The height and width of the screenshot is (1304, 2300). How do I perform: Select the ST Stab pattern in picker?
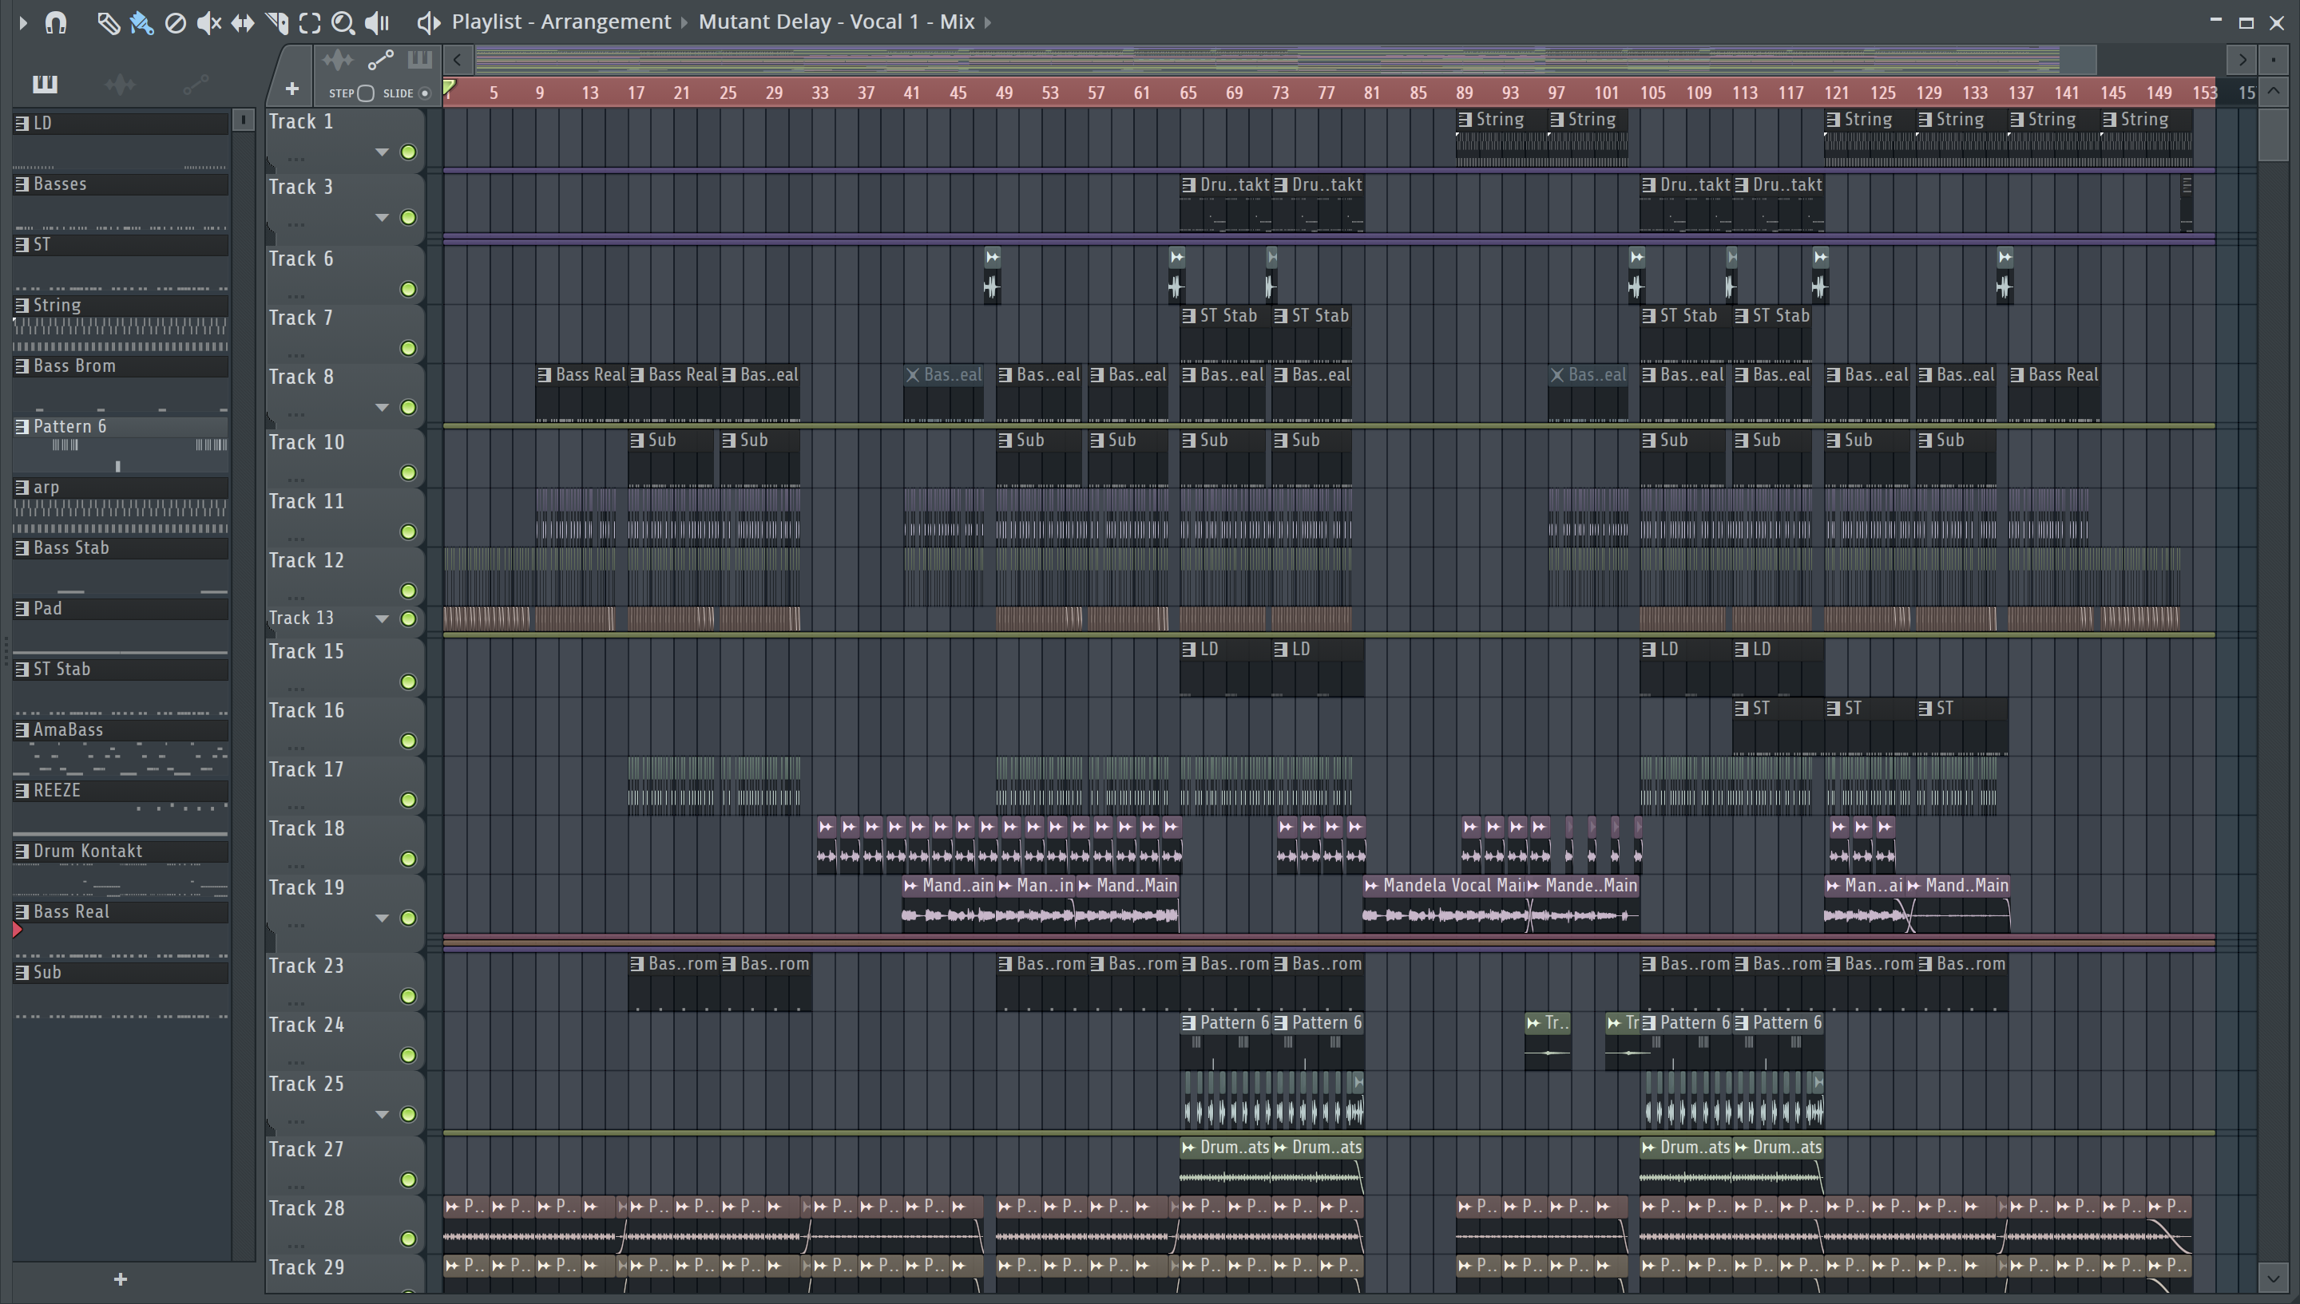[x=121, y=669]
